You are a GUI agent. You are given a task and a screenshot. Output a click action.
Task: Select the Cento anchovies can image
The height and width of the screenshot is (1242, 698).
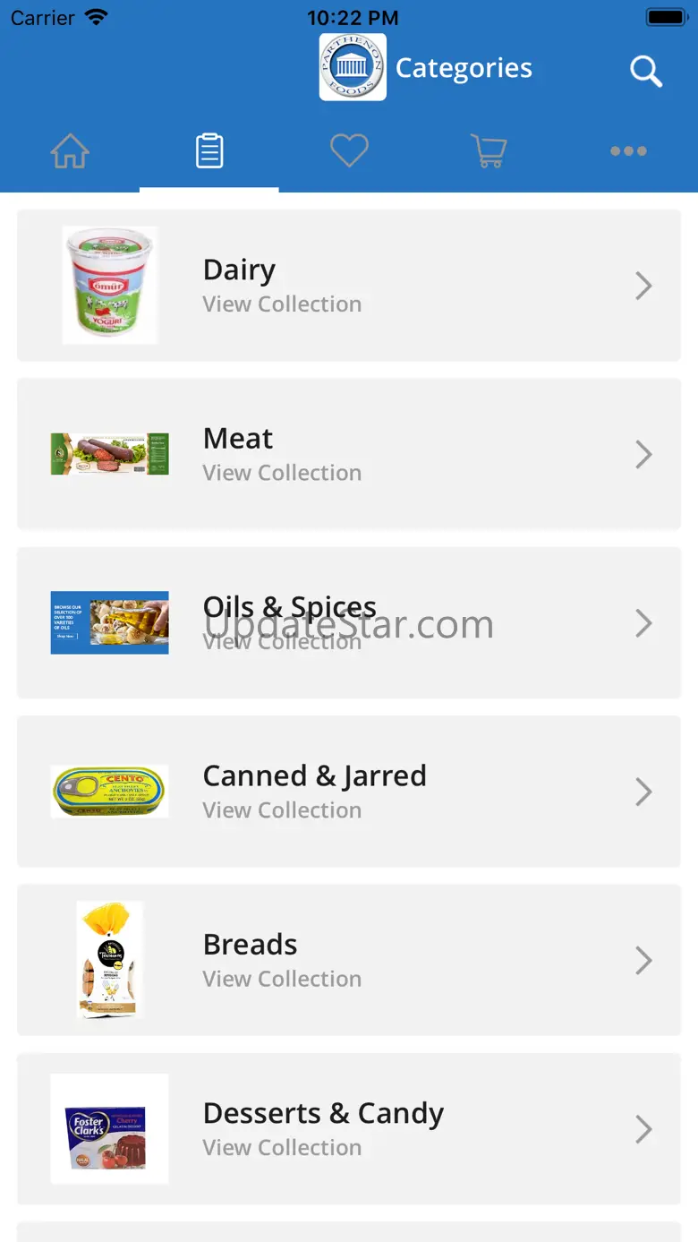(110, 792)
